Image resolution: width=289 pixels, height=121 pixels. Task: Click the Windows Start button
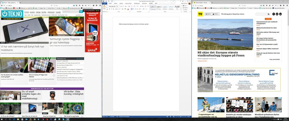click(1, 119)
